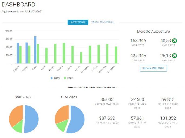Click the 168.346 MAR 2023 value
Screen dimensions: 185x138
coord(138,41)
